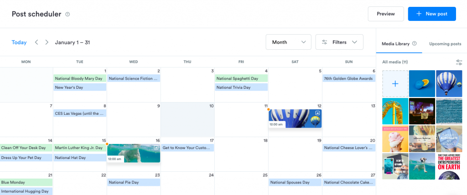This screenshot has width=467, height=195.
Task: Go to the previous month arrow
Action: point(36,42)
